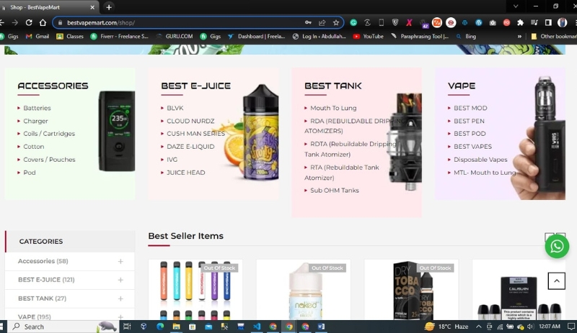Image resolution: width=577 pixels, height=333 pixels.
Task: Open the Caliburn pods product image
Action: tap(519, 290)
